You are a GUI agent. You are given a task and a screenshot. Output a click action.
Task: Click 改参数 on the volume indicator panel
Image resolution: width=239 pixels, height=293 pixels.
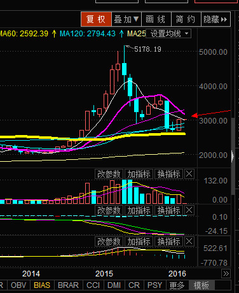109,174
